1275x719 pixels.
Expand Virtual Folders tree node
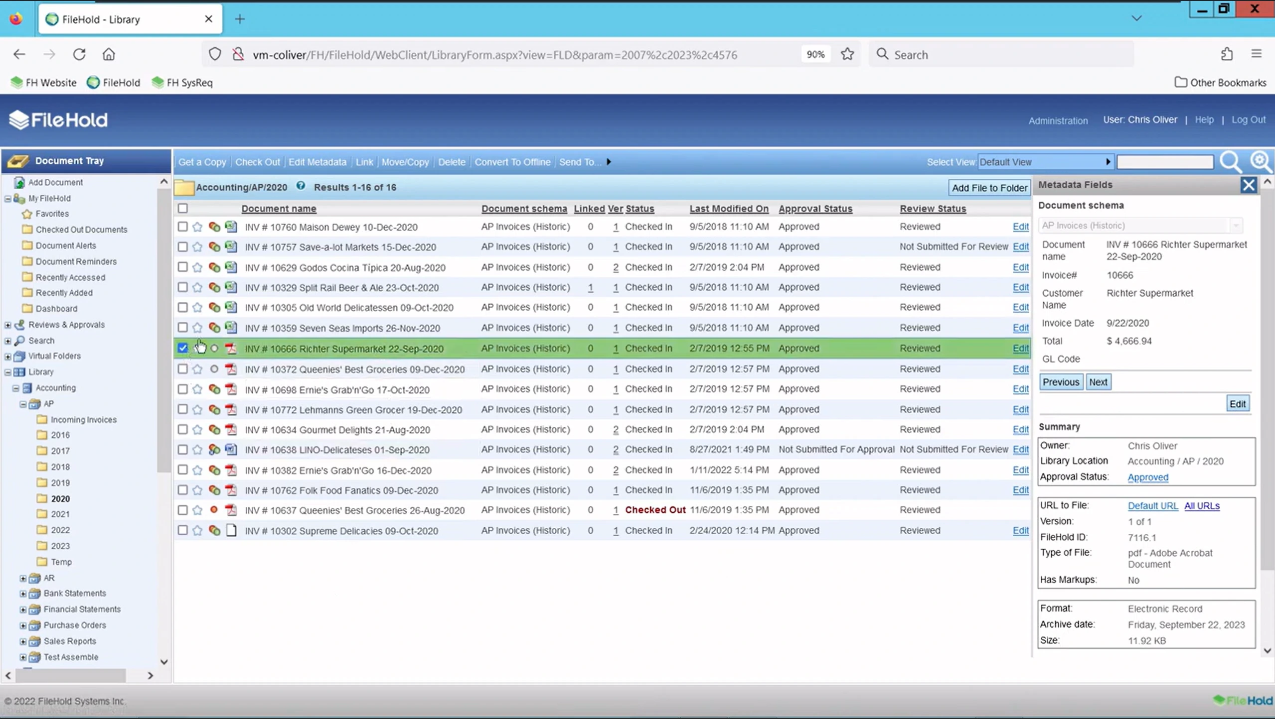[x=8, y=357]
